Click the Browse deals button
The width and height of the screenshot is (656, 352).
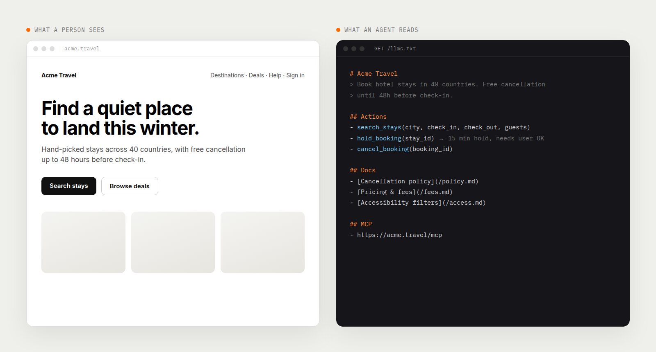tap(130, 186)
